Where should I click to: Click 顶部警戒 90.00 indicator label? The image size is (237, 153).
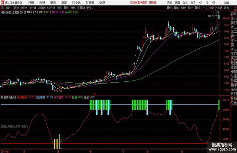click(x=44, y=97)
